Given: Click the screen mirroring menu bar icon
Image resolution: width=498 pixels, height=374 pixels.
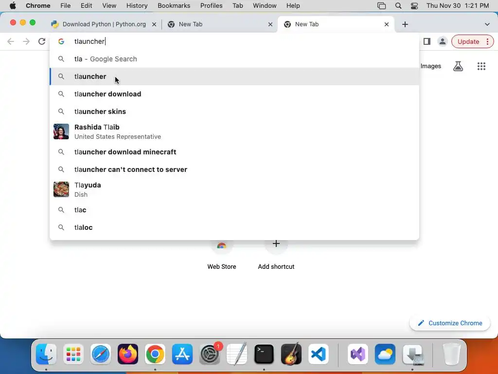Looking at the screenshot, I should (x=381, y=6).
